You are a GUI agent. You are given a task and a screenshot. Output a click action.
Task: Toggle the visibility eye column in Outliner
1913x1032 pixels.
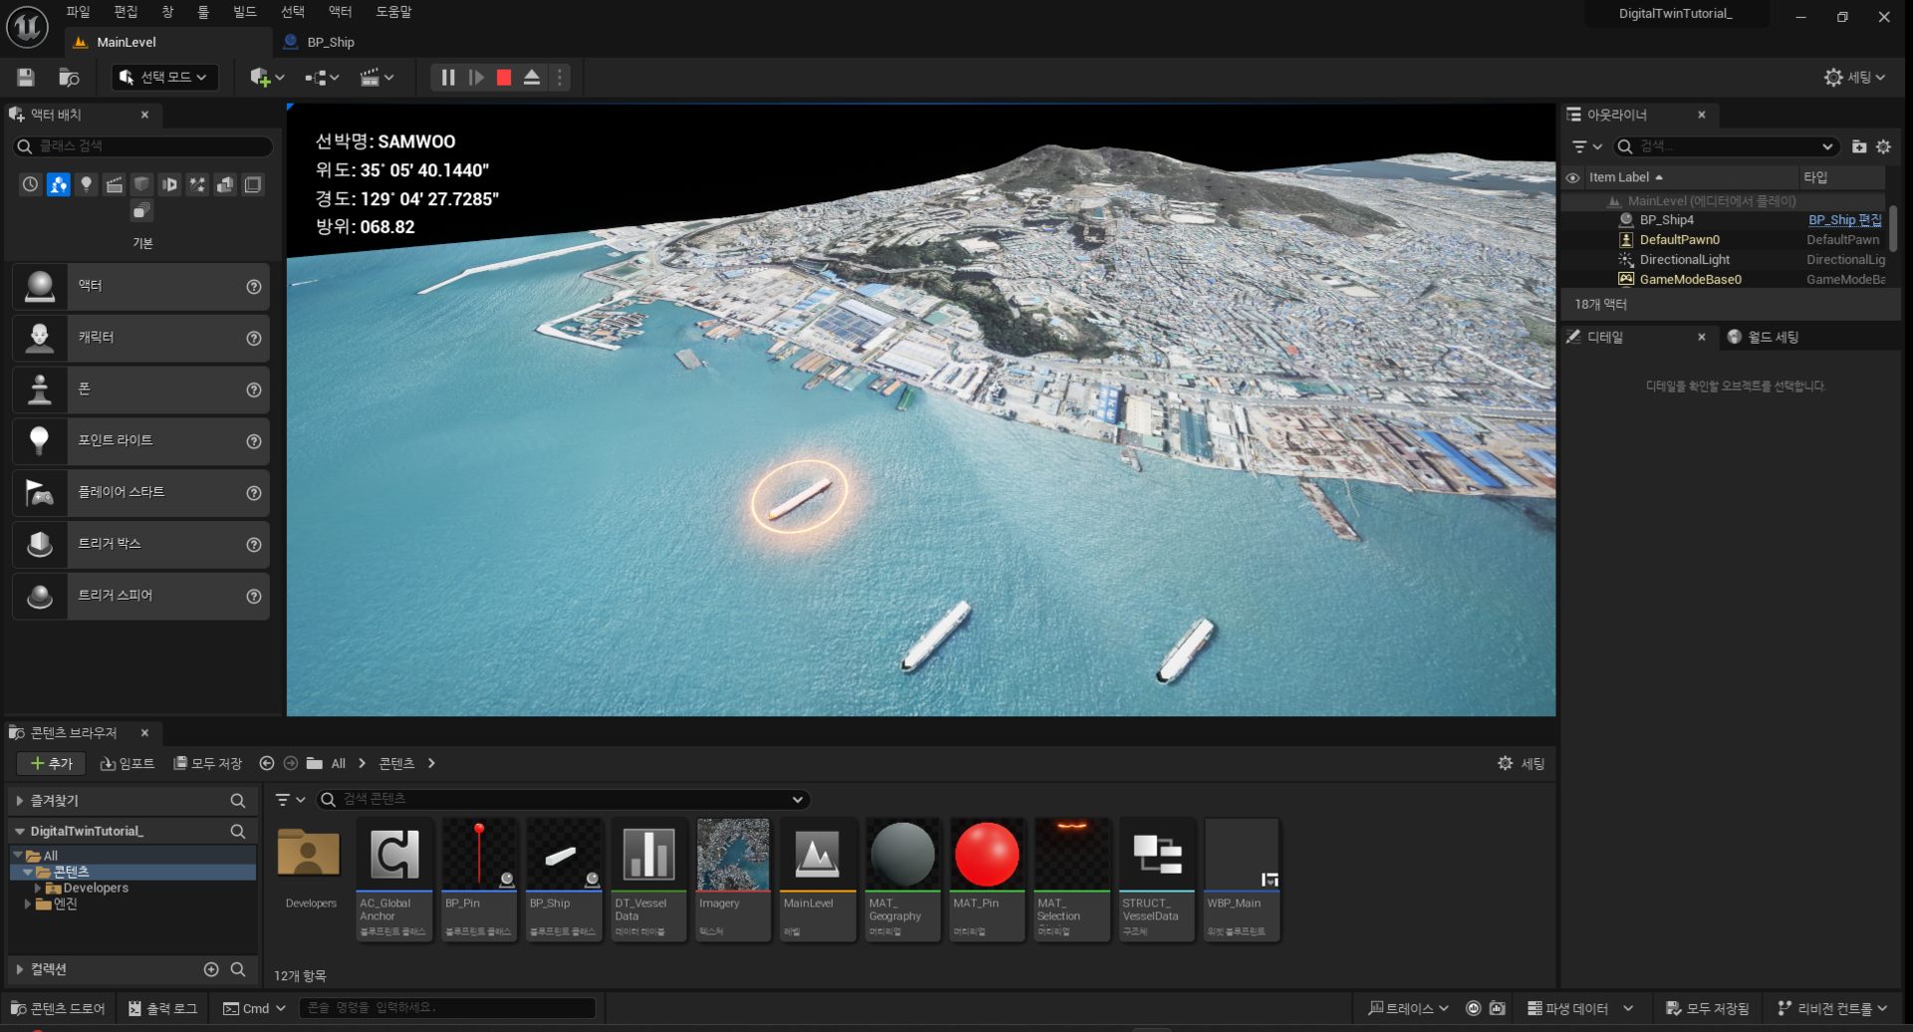(1573, 178)
